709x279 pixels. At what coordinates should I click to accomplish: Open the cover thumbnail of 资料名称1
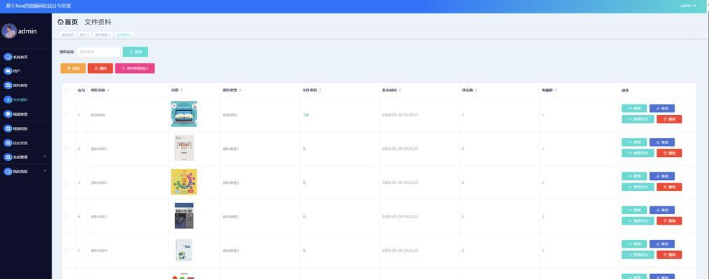pos(184,148)
